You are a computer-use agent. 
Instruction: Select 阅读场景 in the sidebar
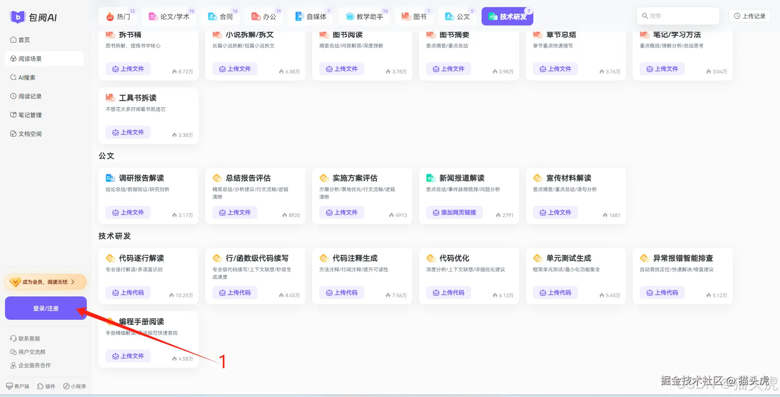pyautogui.click(x=31, y=58)
